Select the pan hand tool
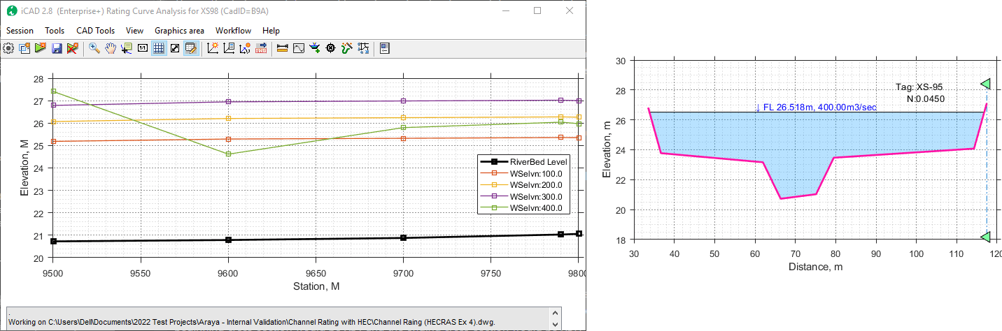The image size is (1002, 331). [111, 48]
